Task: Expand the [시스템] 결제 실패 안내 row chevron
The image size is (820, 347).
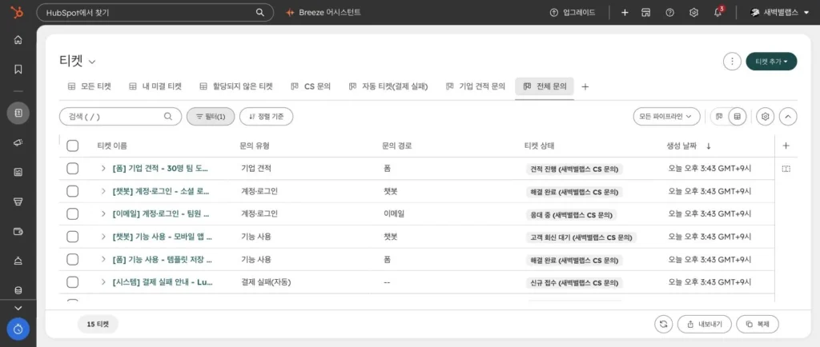Action: click(x=103, y=282)
